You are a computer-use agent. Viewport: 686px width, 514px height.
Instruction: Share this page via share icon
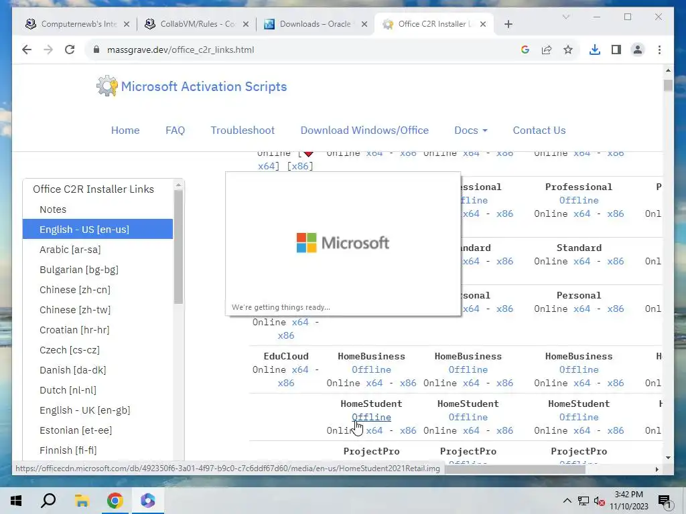coord(547,50)
